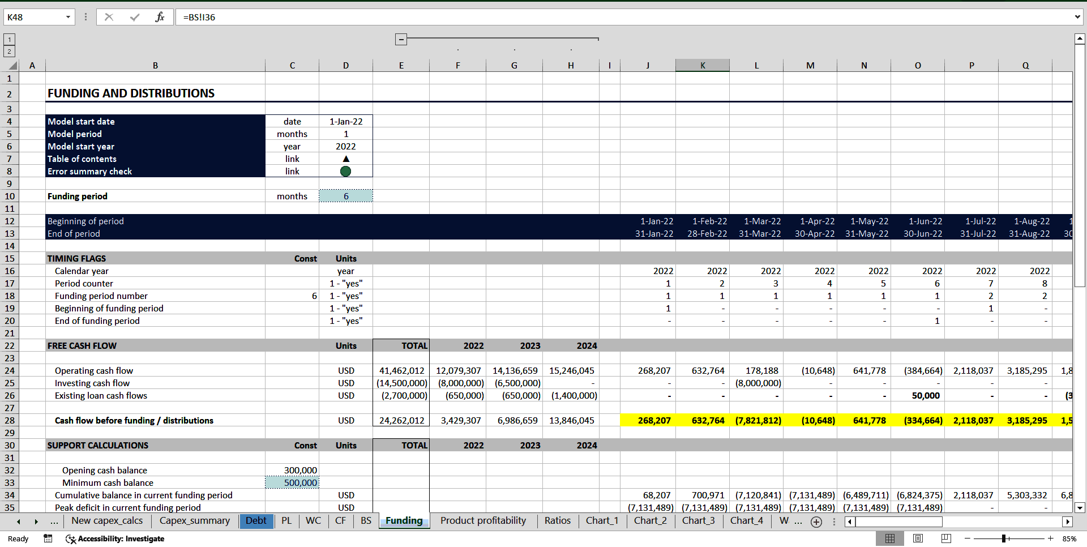Click the zoom out minus button
Image resolution: width=1087 pixels, height=547 pixels.
click(x=968, y=539)
